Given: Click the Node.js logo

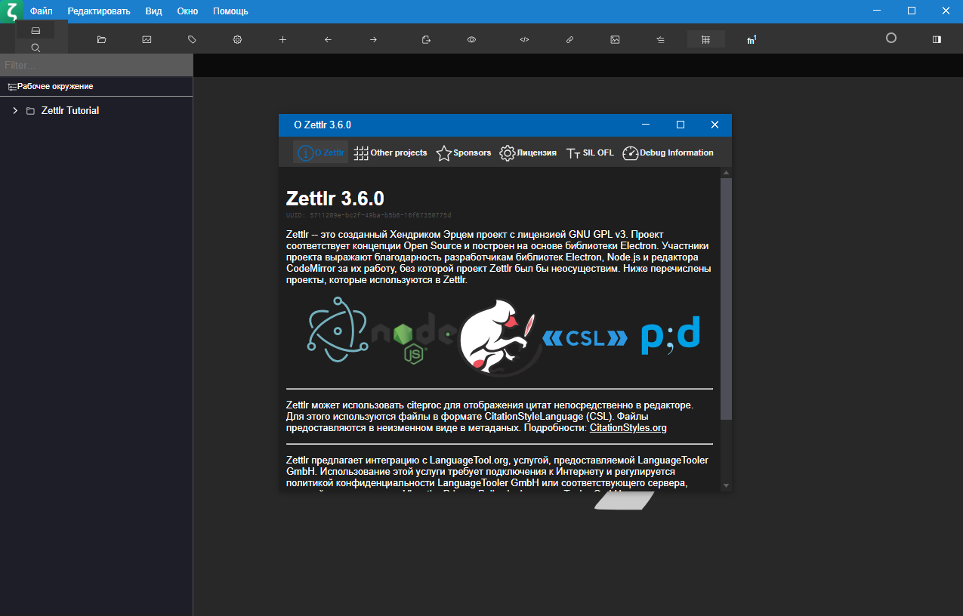Looking at the screenshot, I should click(x=413, y=337).
